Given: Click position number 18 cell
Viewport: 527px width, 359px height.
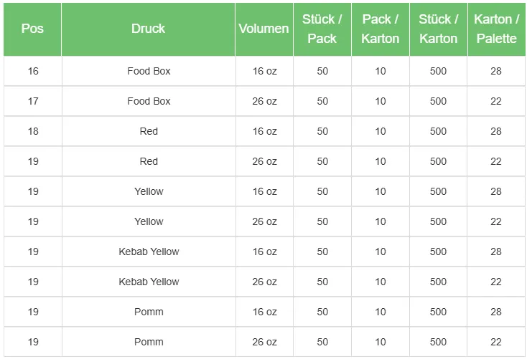Looking at the screenshot, I should (33, 131).
